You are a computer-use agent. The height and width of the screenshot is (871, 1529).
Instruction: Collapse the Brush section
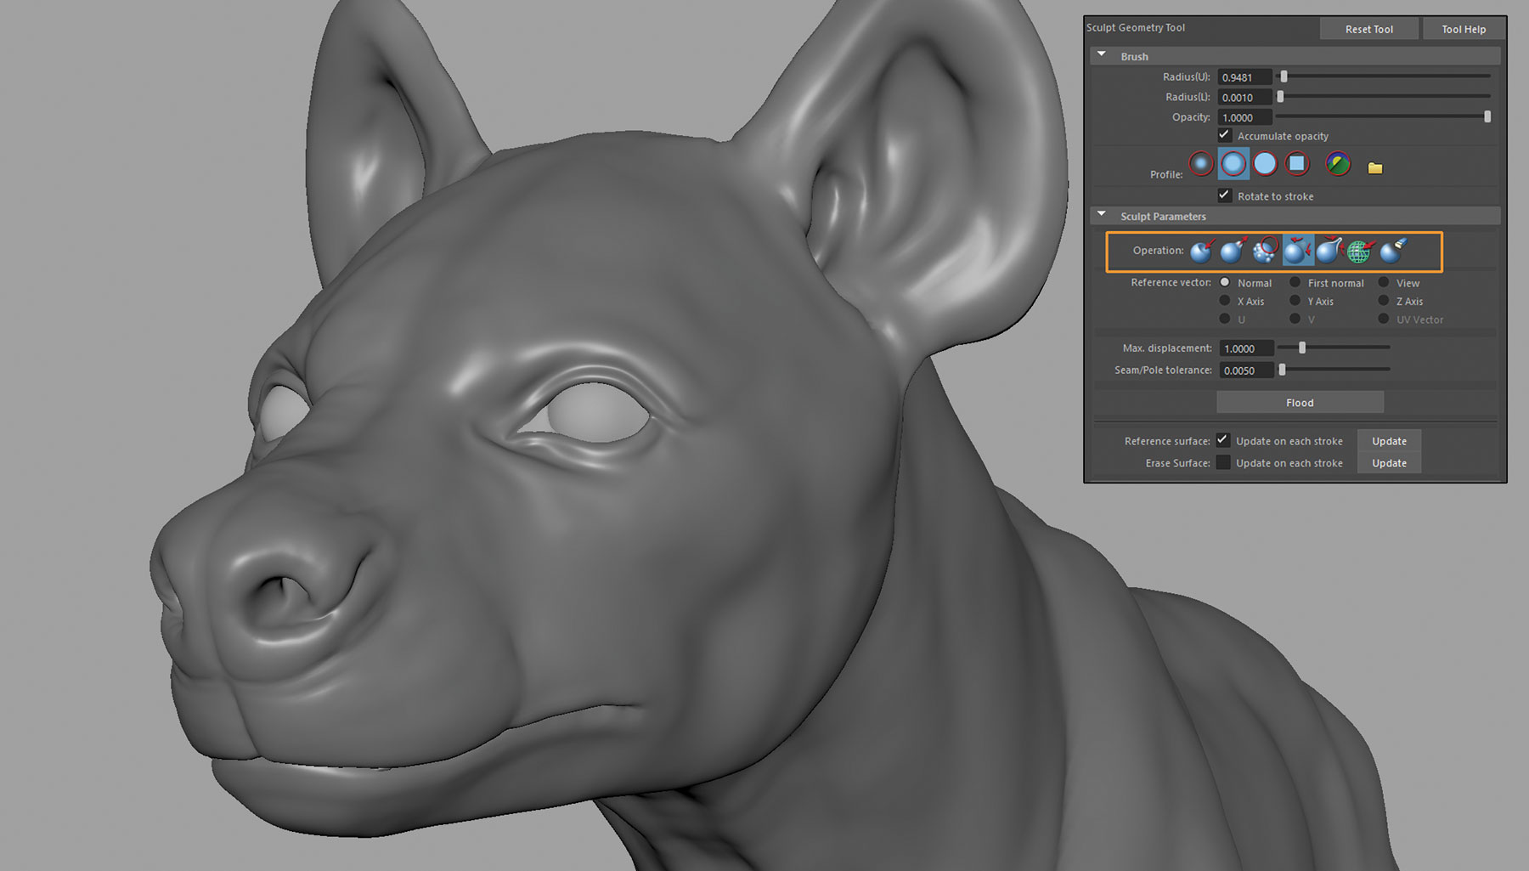1102,54
